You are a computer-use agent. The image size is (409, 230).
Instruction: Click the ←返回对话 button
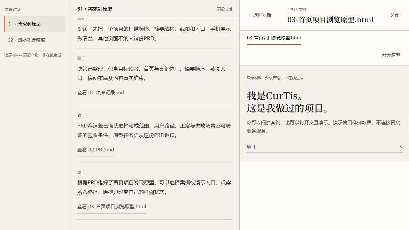(x=260, y=15)
